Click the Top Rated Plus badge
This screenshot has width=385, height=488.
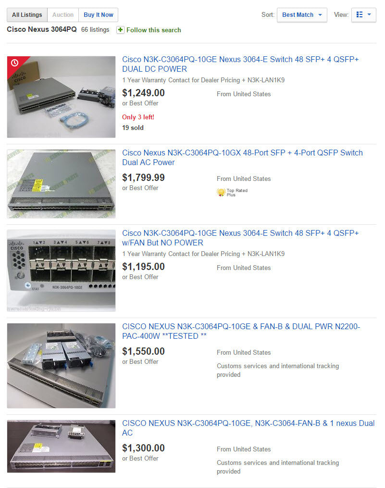tap(232, 193)
